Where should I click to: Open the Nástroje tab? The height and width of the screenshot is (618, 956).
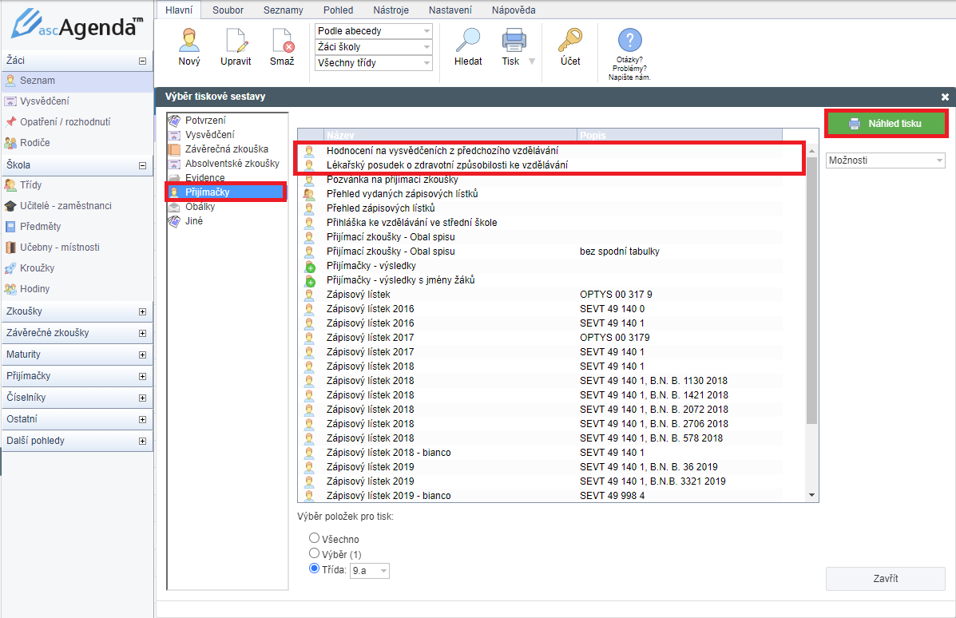tap(393, 10)
